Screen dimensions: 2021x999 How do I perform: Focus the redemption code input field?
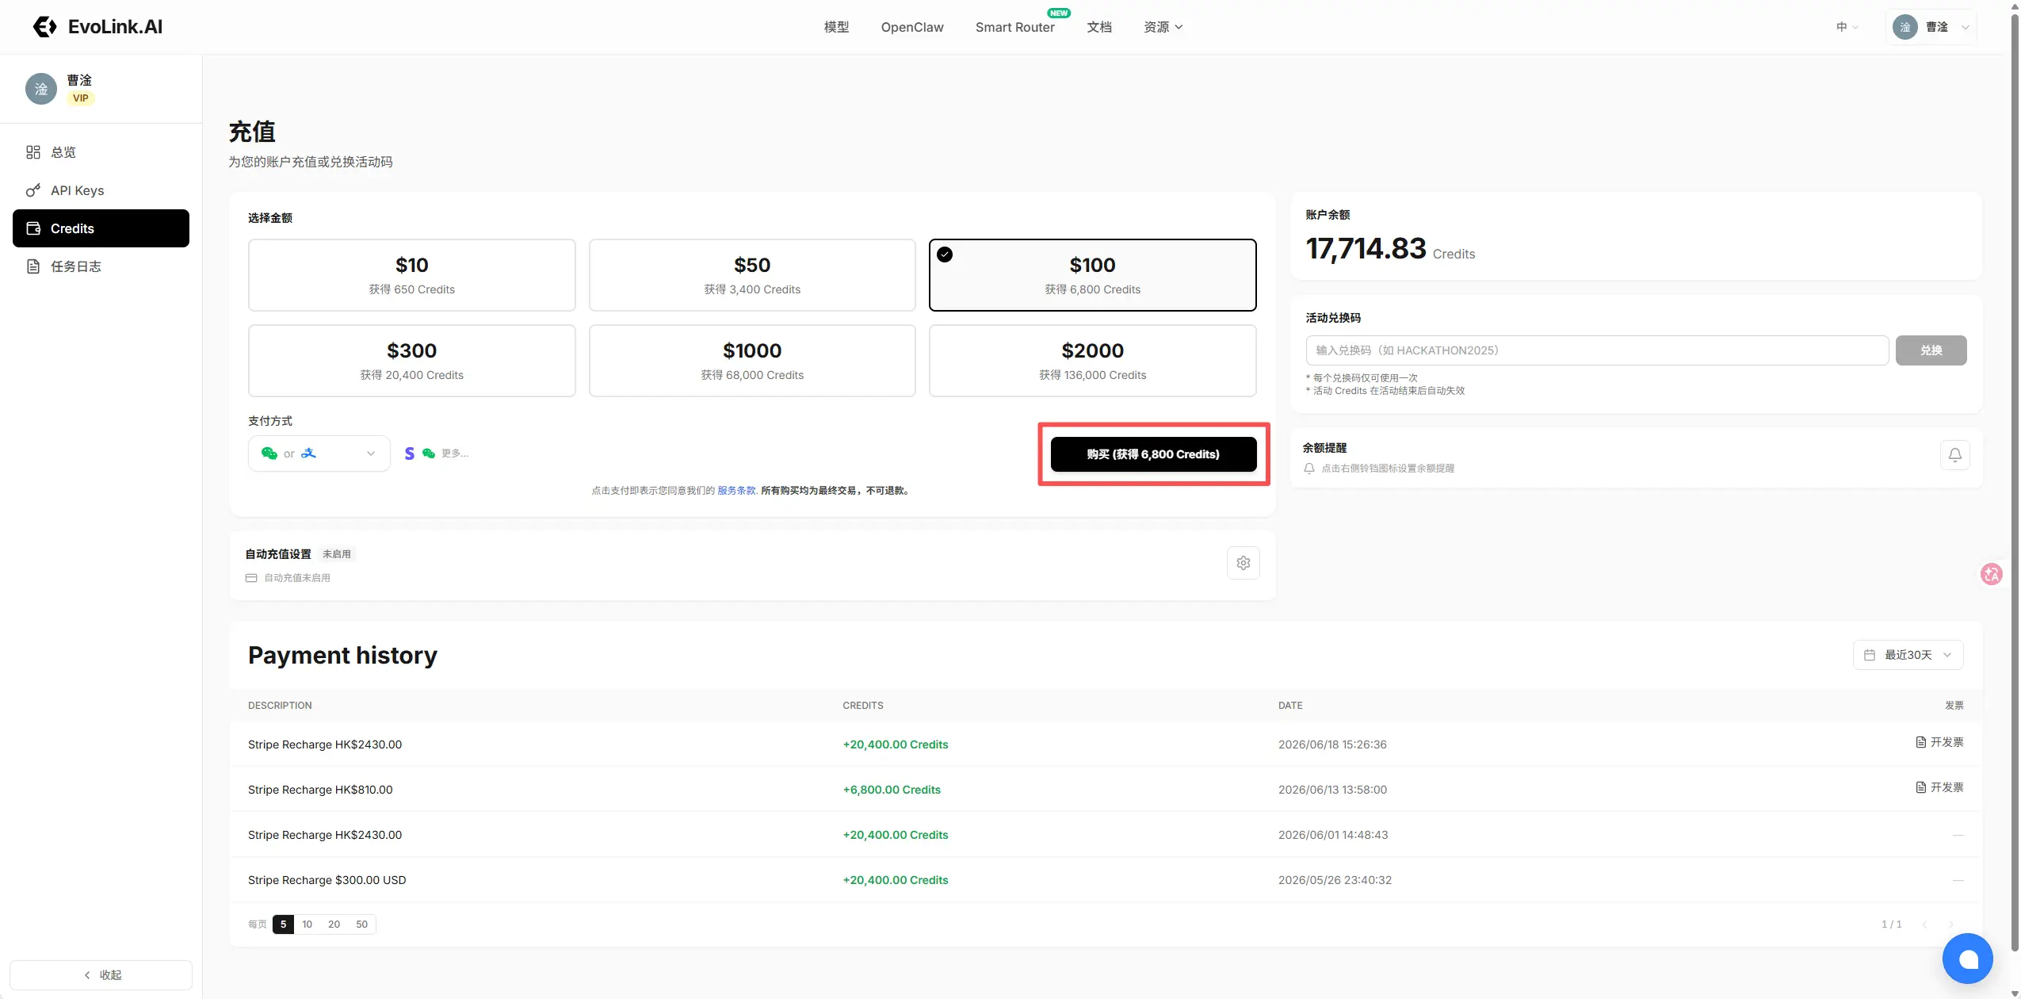click(x=1597, y=350)
